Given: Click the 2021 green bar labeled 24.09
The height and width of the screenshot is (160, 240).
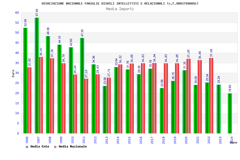Looking at the screenshot, I should pos(196,109).
